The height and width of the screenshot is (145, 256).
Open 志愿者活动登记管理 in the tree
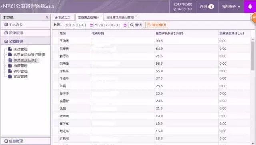pyautogui.click(x=29, y=55)
